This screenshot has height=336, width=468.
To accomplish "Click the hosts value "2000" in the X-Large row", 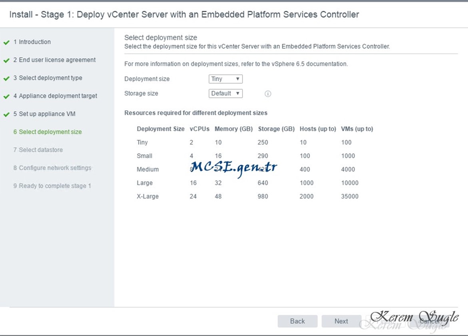I will 307,196.
